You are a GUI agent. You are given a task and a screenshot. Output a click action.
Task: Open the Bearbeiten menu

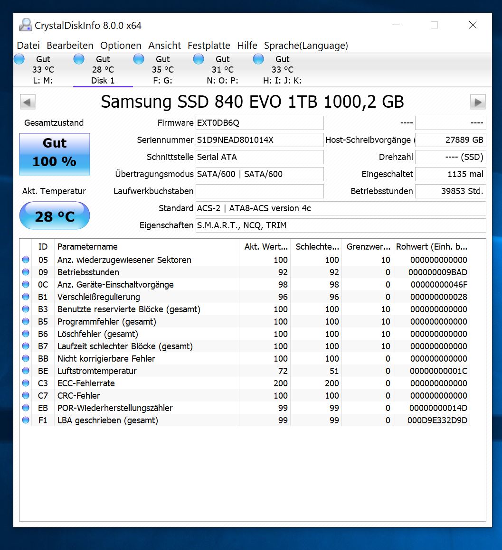coord(70,46)
